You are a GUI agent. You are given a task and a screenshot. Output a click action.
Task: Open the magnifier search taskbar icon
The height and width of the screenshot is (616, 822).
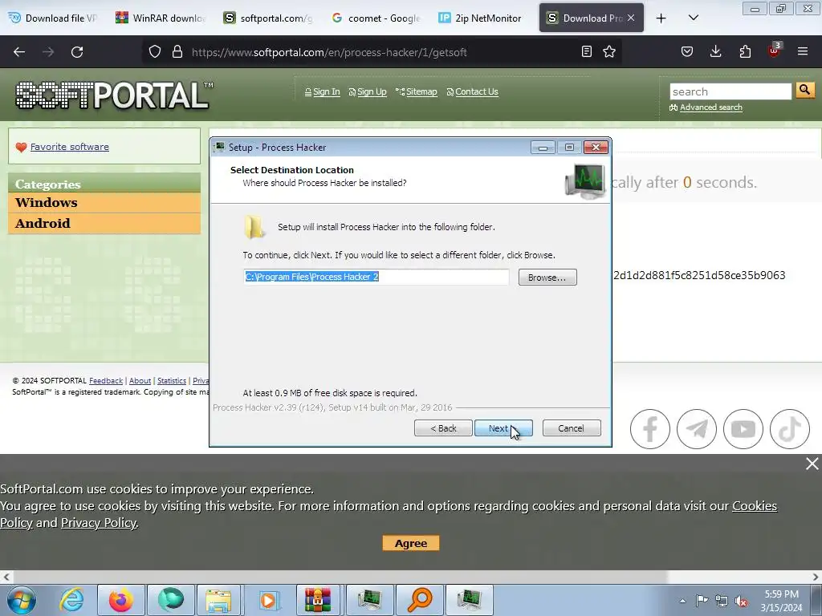(420, 600)
